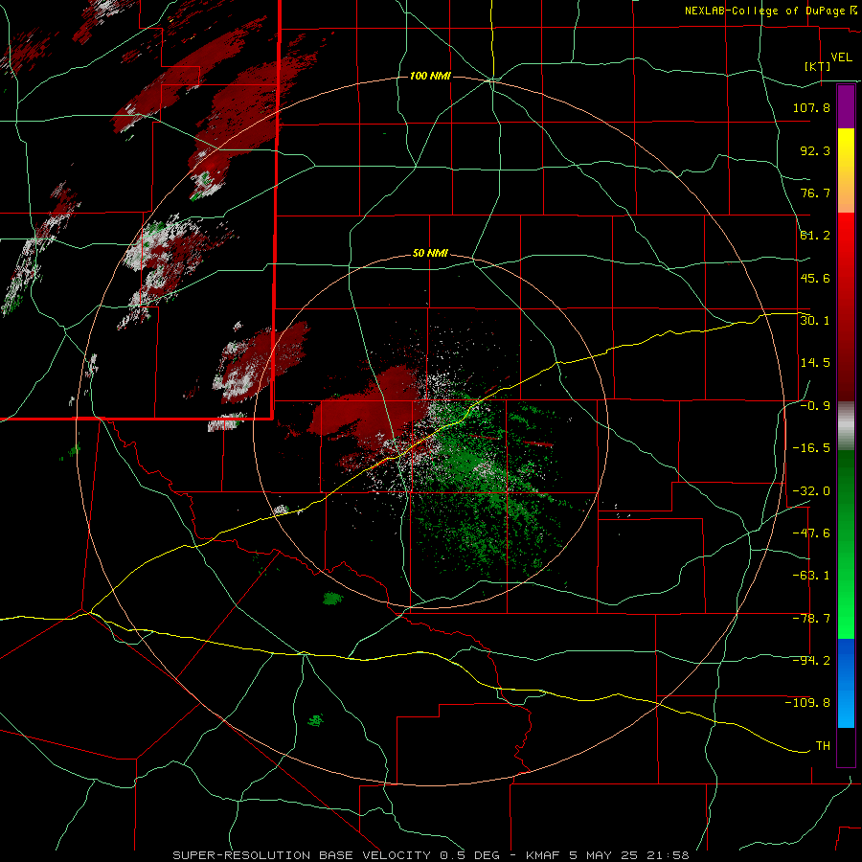Click the -78.7 value on velocity scale
Image resolution: width=862 pixels, height=862 pixels.
(811, 619)
